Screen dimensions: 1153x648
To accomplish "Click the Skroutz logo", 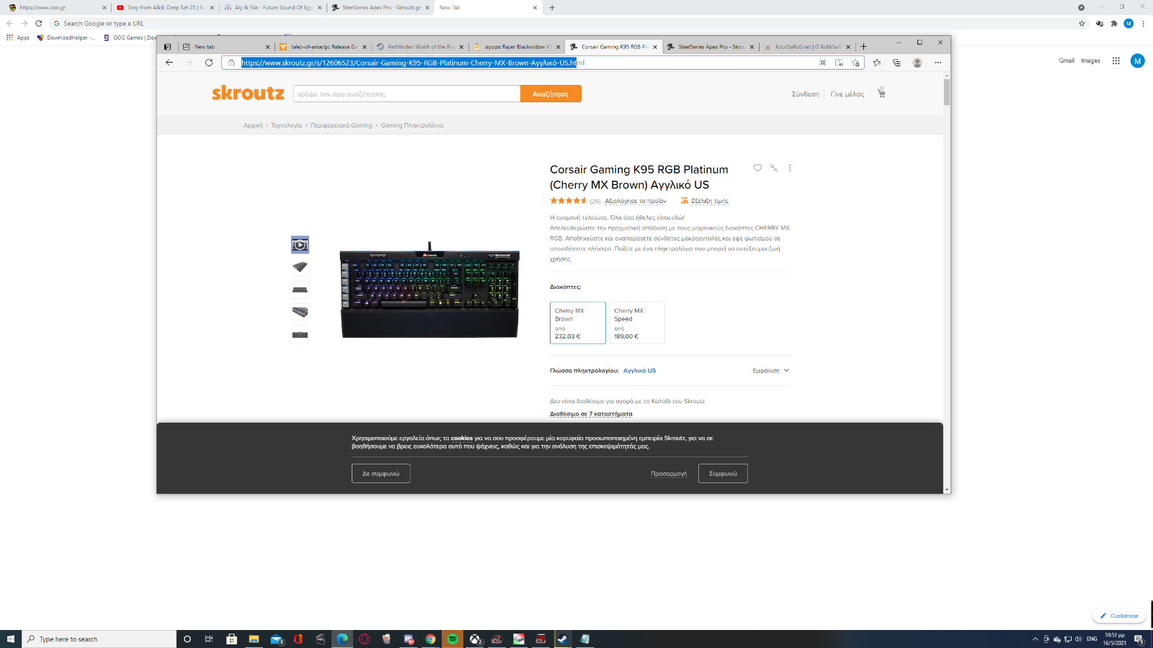I will (x=248, y=93).
